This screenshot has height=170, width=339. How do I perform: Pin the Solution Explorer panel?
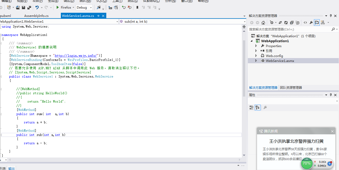coord(331,16)
